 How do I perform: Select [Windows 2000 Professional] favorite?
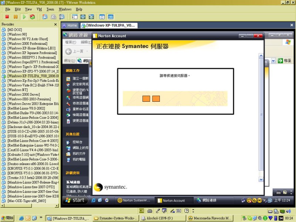pyautogui.click(x=27, y=44)
